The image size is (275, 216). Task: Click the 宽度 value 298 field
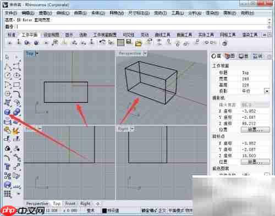[x=256, y=79]
